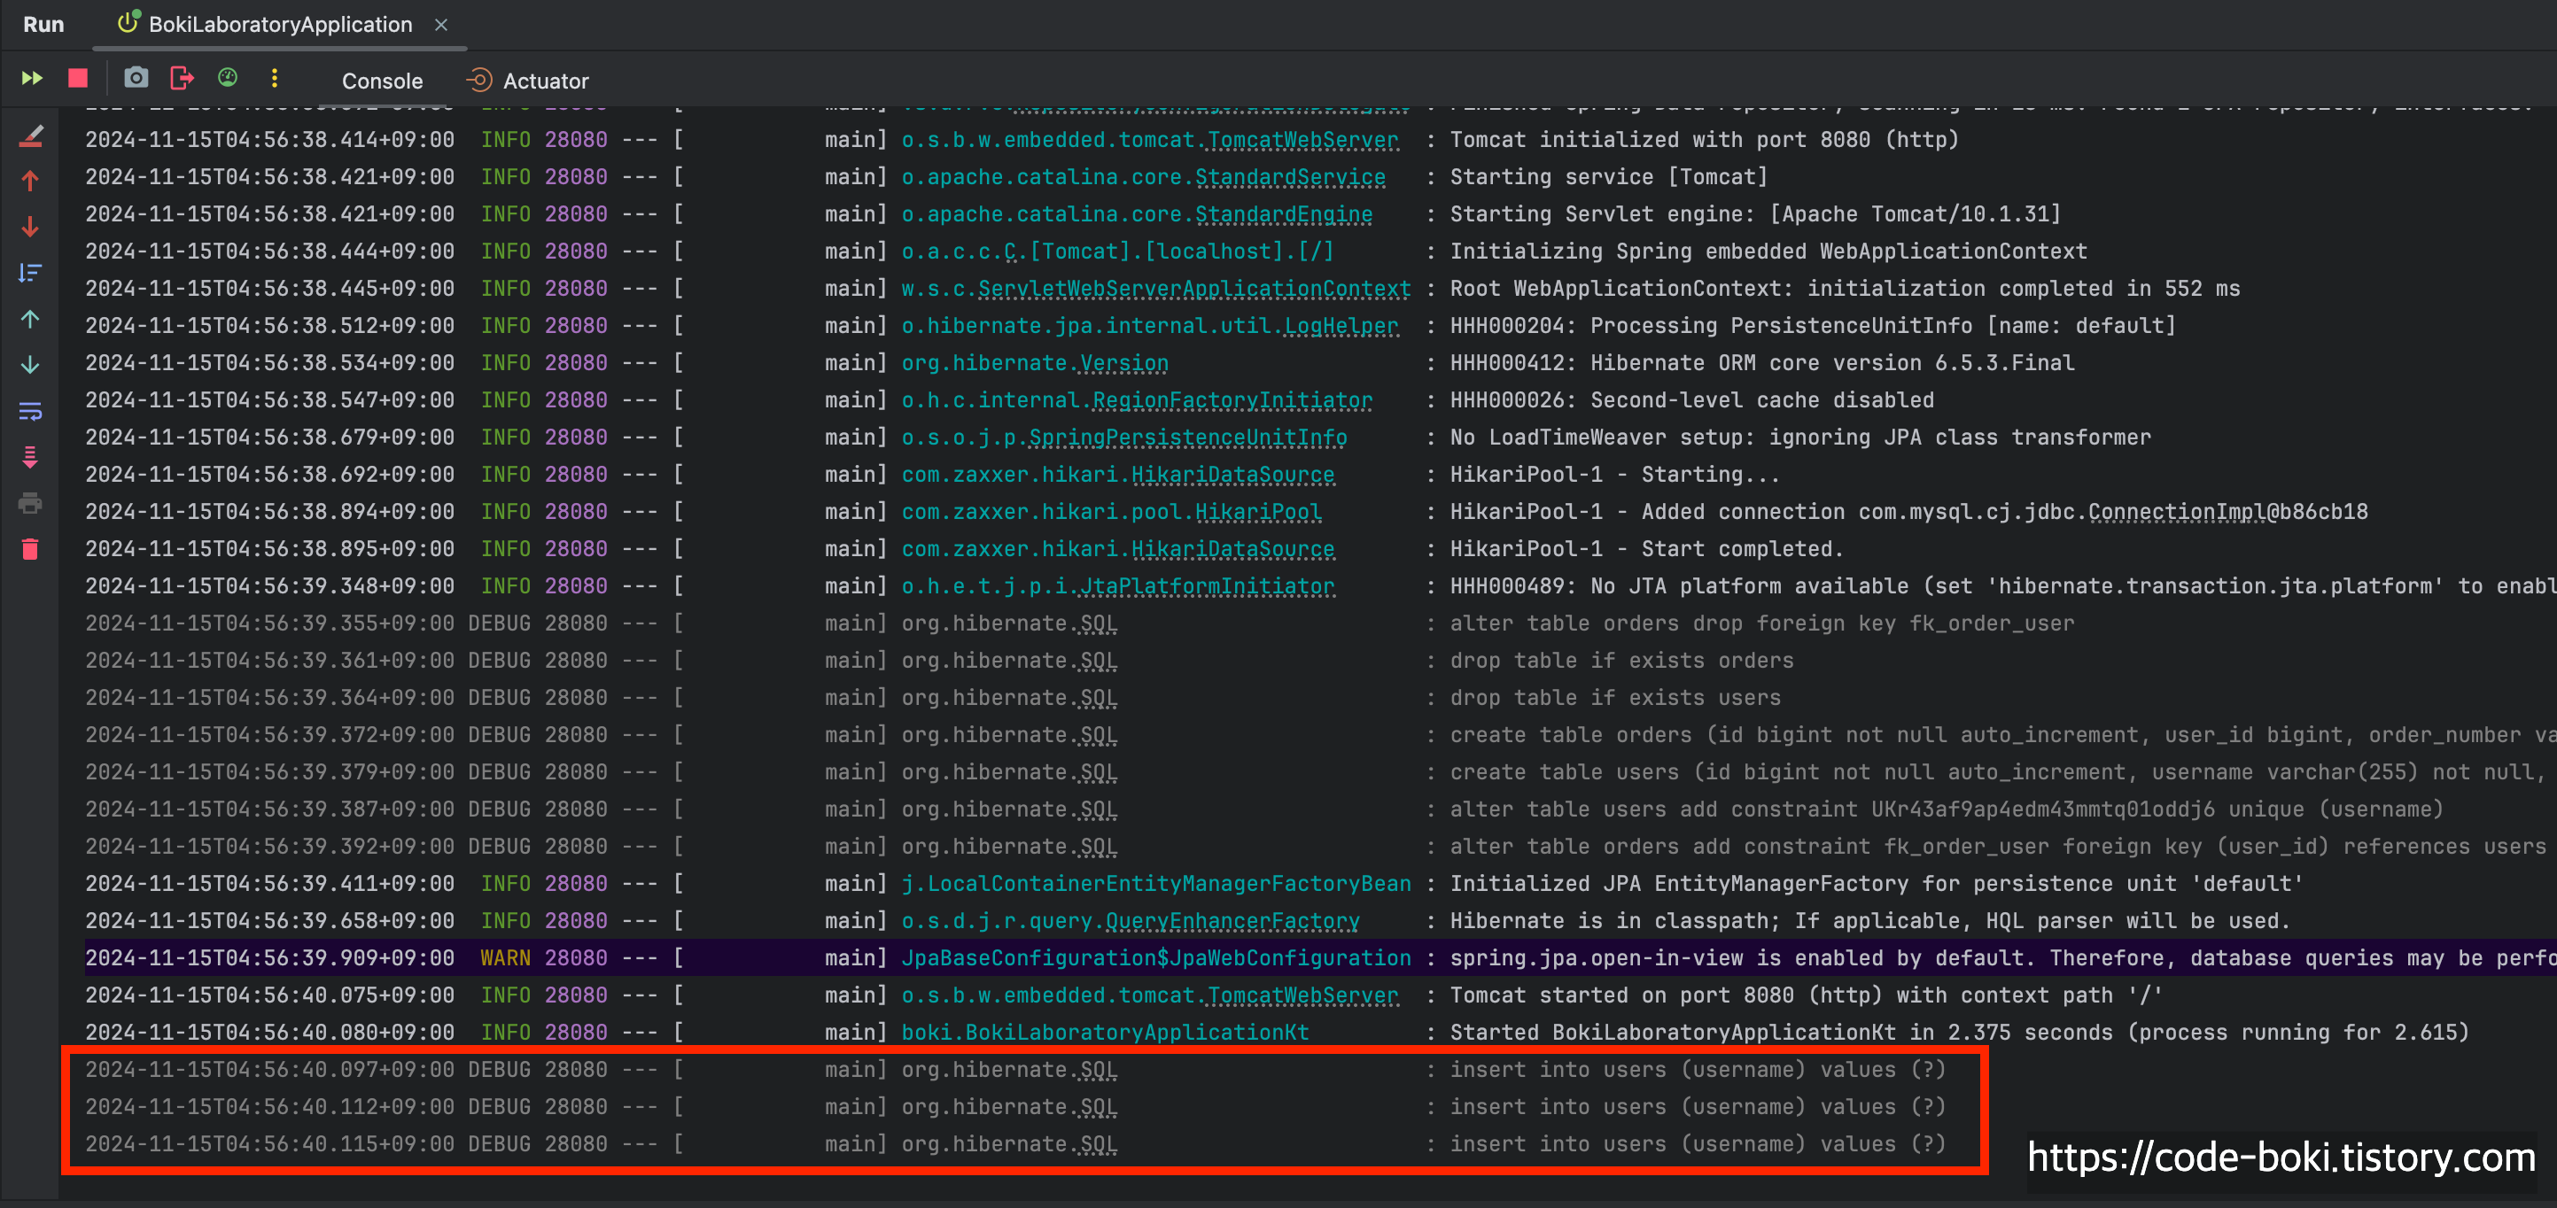Click the red down-arrow in the gutter
The width and height of the screenshot is (2557, 1208).
(31, 228)
